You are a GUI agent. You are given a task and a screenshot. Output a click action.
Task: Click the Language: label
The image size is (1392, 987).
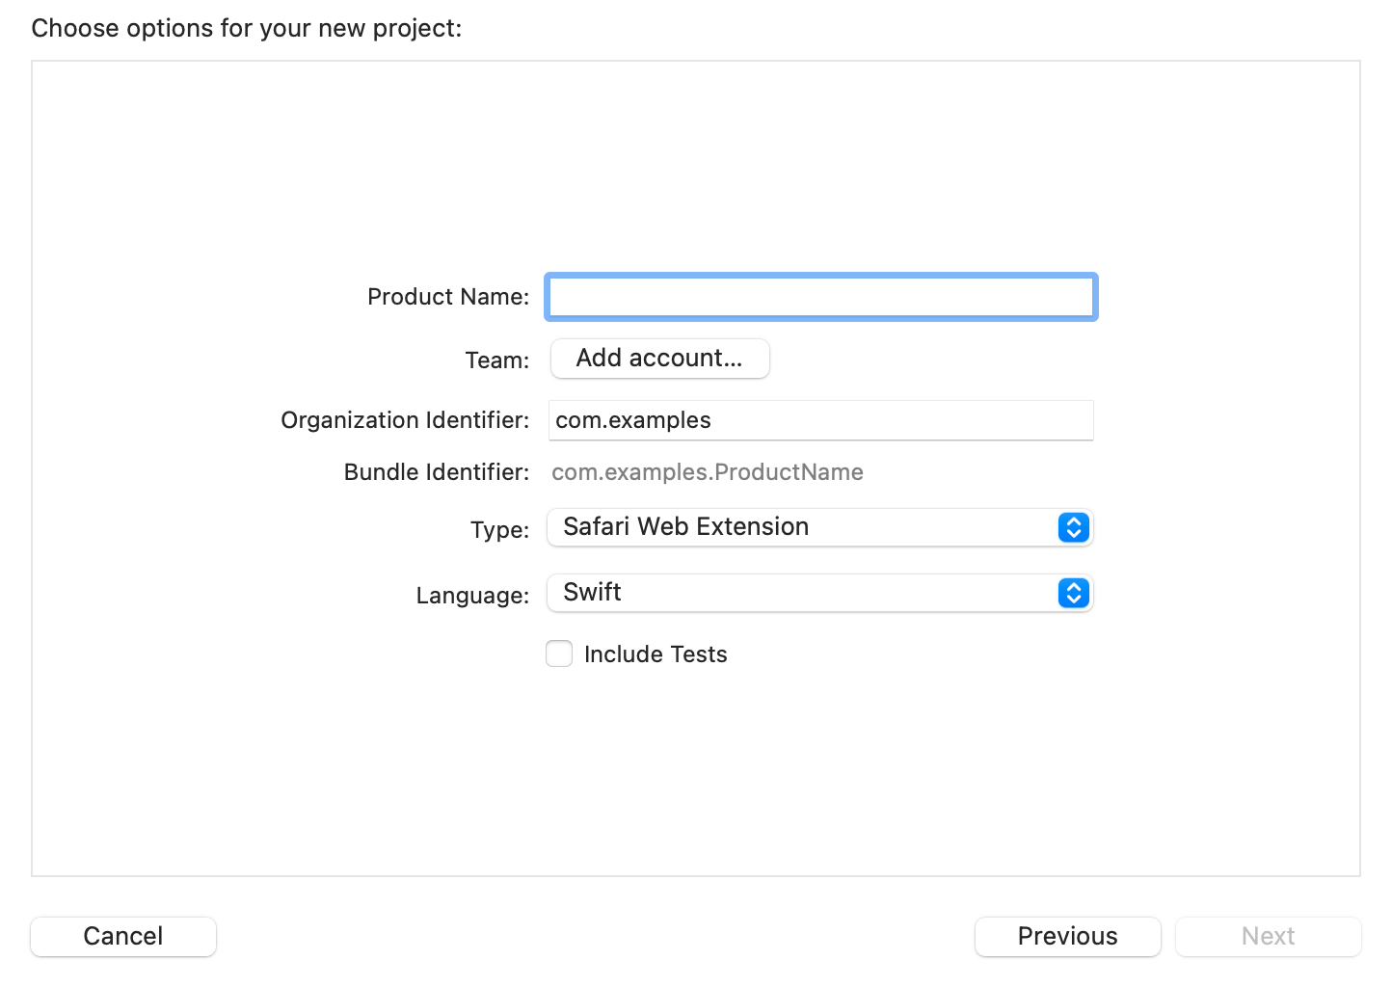tap(472, 596)
